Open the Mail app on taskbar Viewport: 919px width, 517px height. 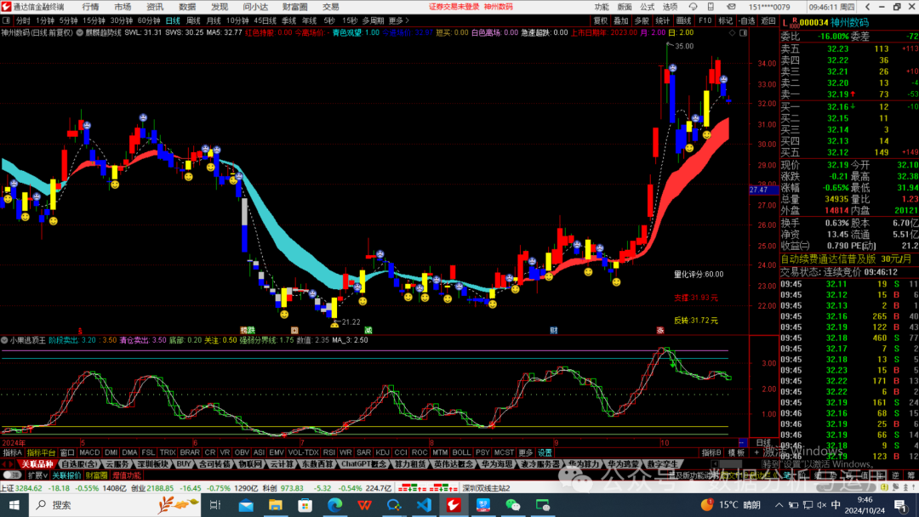click(246, 505)
